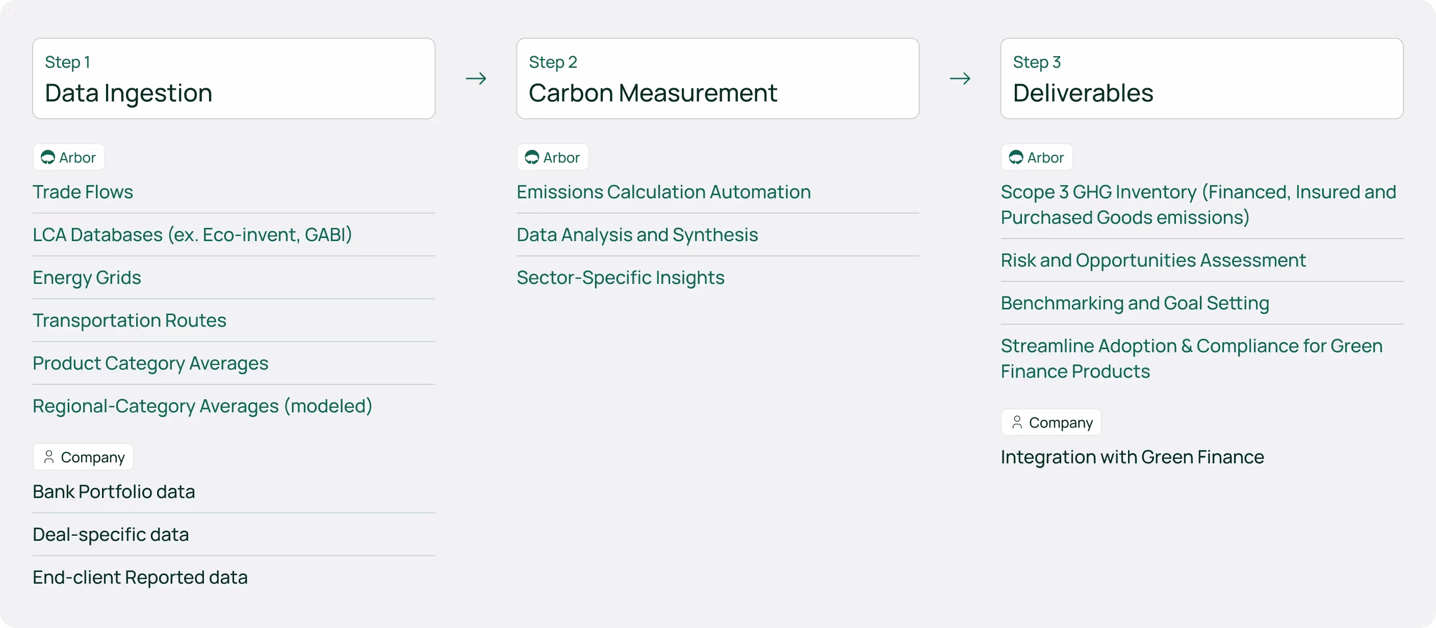The height and width of the screenshot is (628, 1436).
Task: Click the Scope 3 GHG Inventory item
Action: tap(1198, 204)
